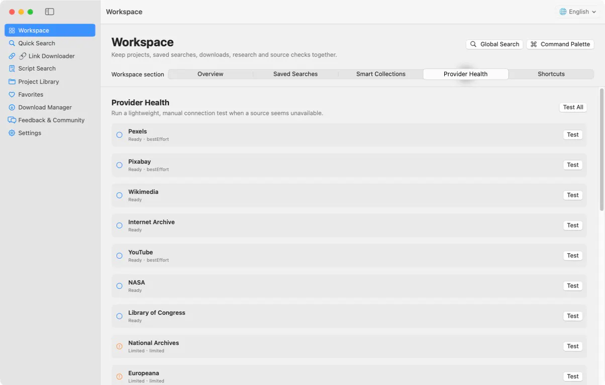This screenshot has height=385, width=605.
Task: Click the Workspace grid icon in sidebar
Action: tap(12, 31)
